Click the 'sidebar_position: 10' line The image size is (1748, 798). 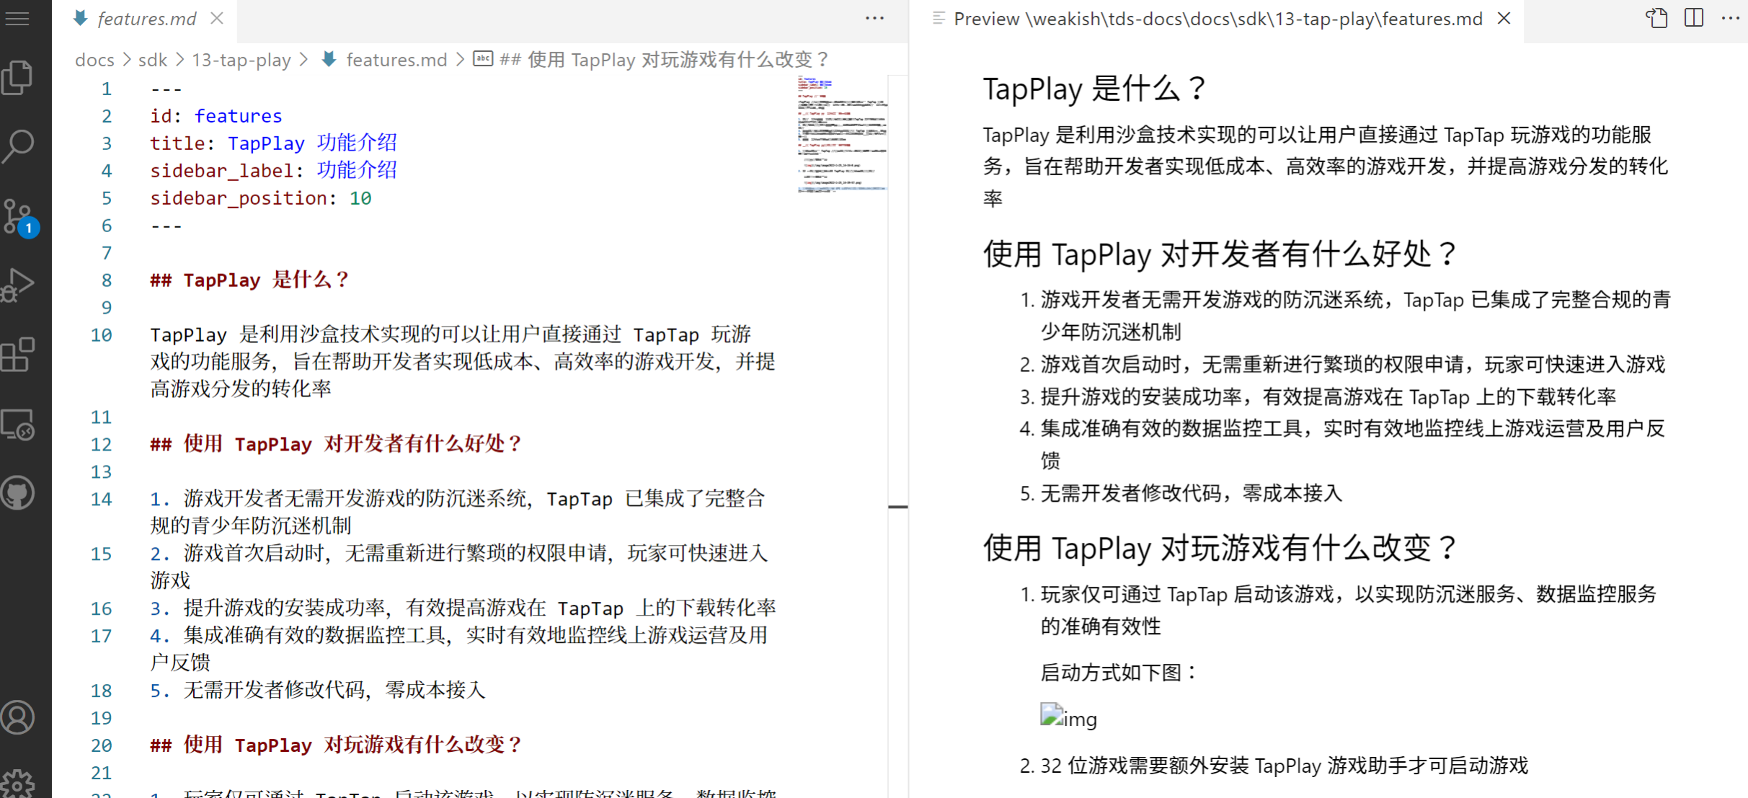[260, 198]
